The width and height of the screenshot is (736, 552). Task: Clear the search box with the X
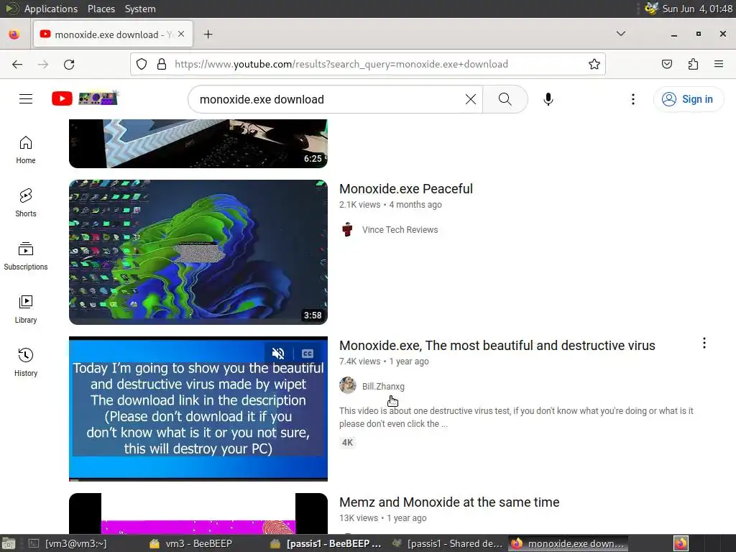[470, 99]
